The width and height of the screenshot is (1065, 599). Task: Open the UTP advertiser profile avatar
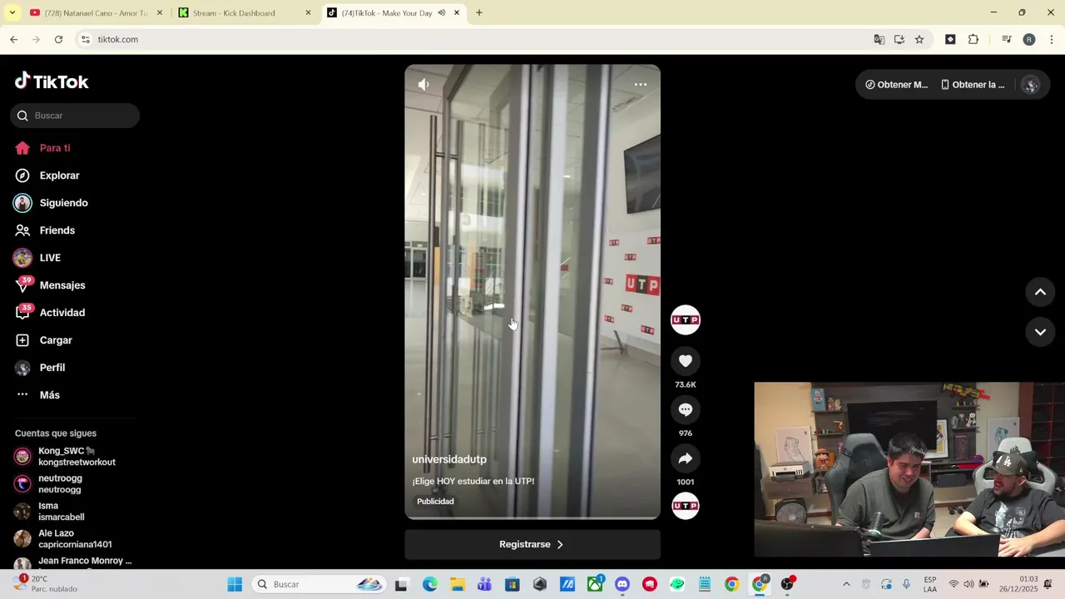[x=686, y=320]
